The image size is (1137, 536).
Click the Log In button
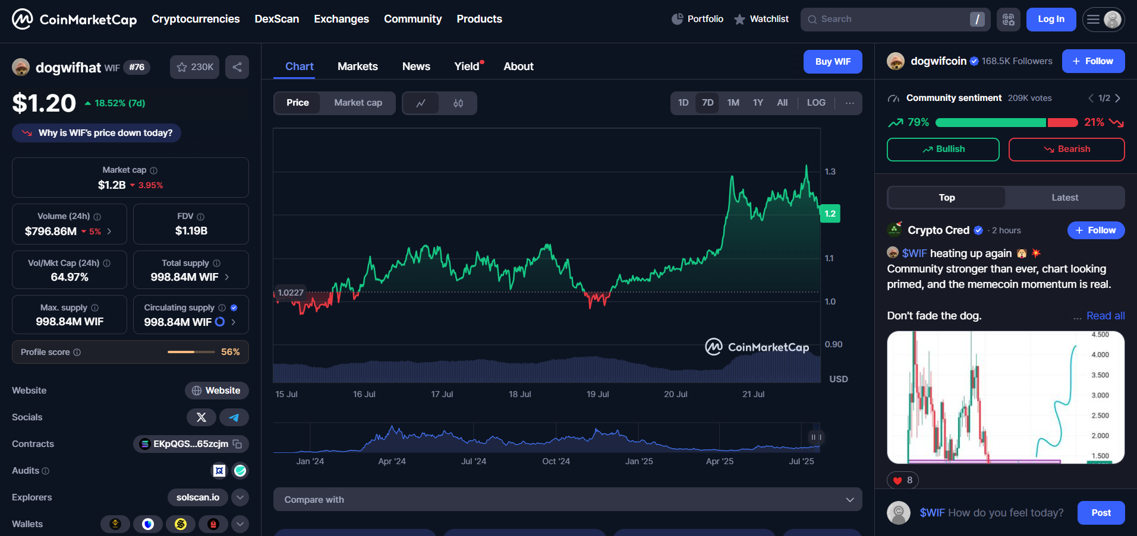tap(1051, 20)
